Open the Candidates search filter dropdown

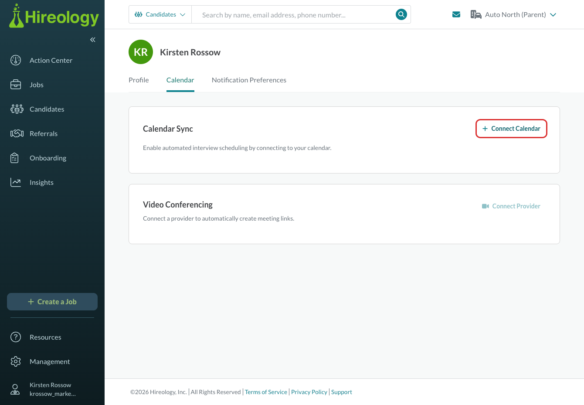coord(160,14)
